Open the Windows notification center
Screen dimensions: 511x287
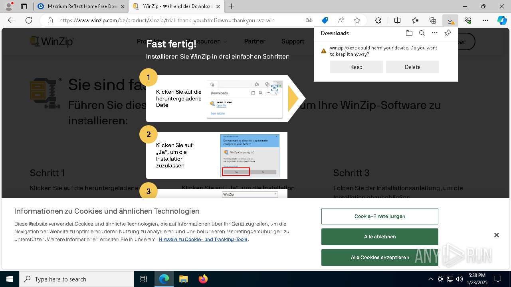(x=498, y=279)
